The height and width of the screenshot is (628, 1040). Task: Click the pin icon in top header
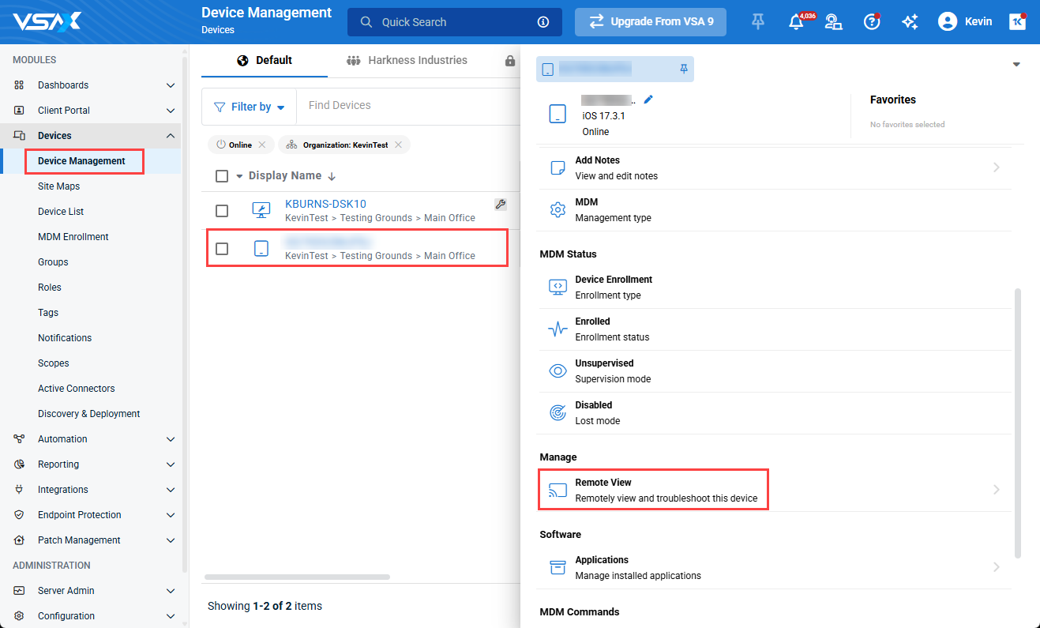pos(758,22)
